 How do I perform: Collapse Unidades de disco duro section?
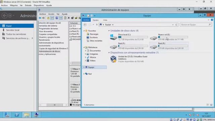point(109,31)
